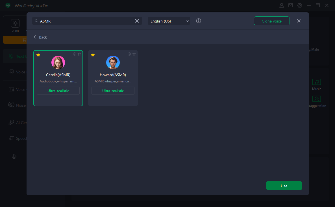
Task: Click in the ASMR search field
Action: pos(87,21)
